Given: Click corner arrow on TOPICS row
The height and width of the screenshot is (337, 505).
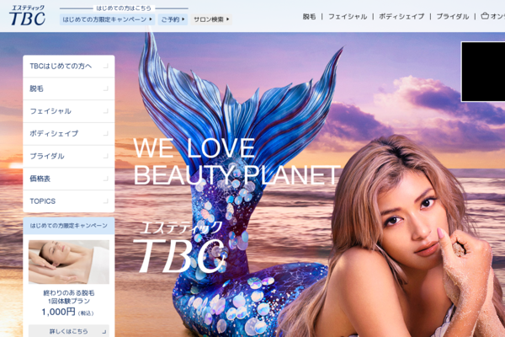Looking at the screenshot, I should [x=106, y=201].
